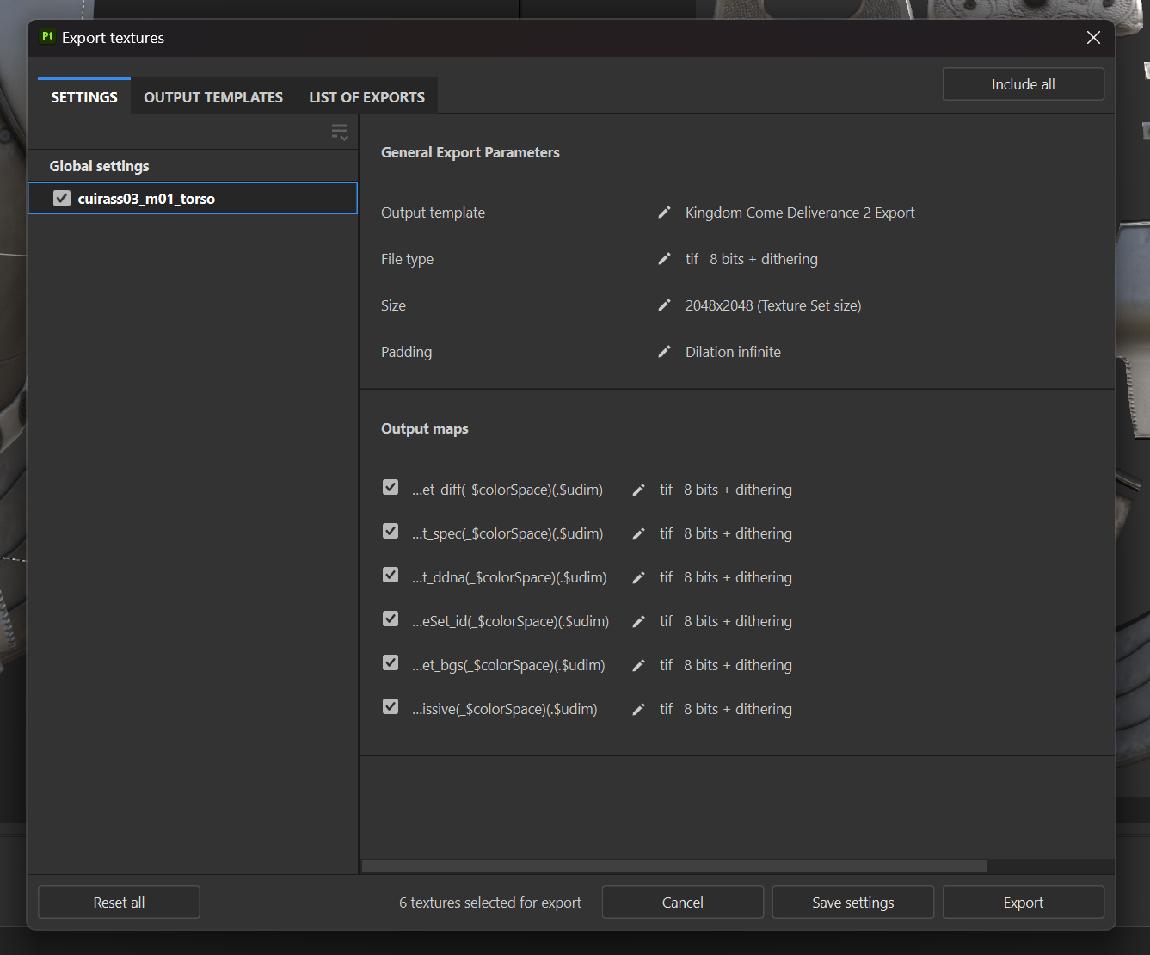The image size is (1150, 955).
Task: Click pencil icon for issive output map
Action: [638, 709]
